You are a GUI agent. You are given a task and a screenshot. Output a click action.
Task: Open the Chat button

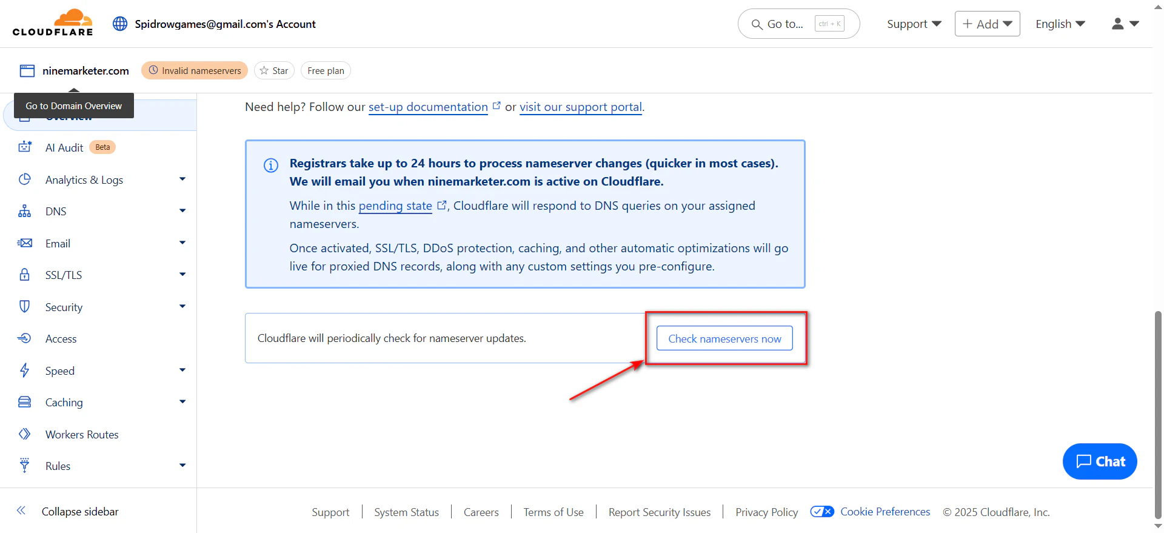click(x=1100, y=461)
